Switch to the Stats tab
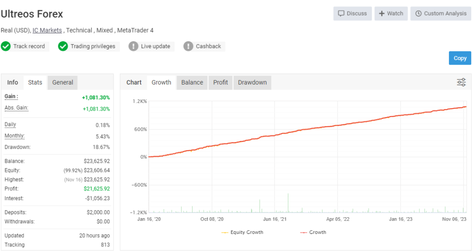Image resolution: width=473 pixels, height=251 pixels. [x=35, y=82]
